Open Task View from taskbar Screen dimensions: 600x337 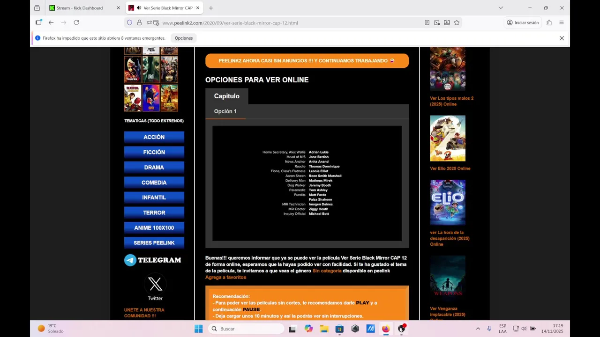tap(292, 329)
